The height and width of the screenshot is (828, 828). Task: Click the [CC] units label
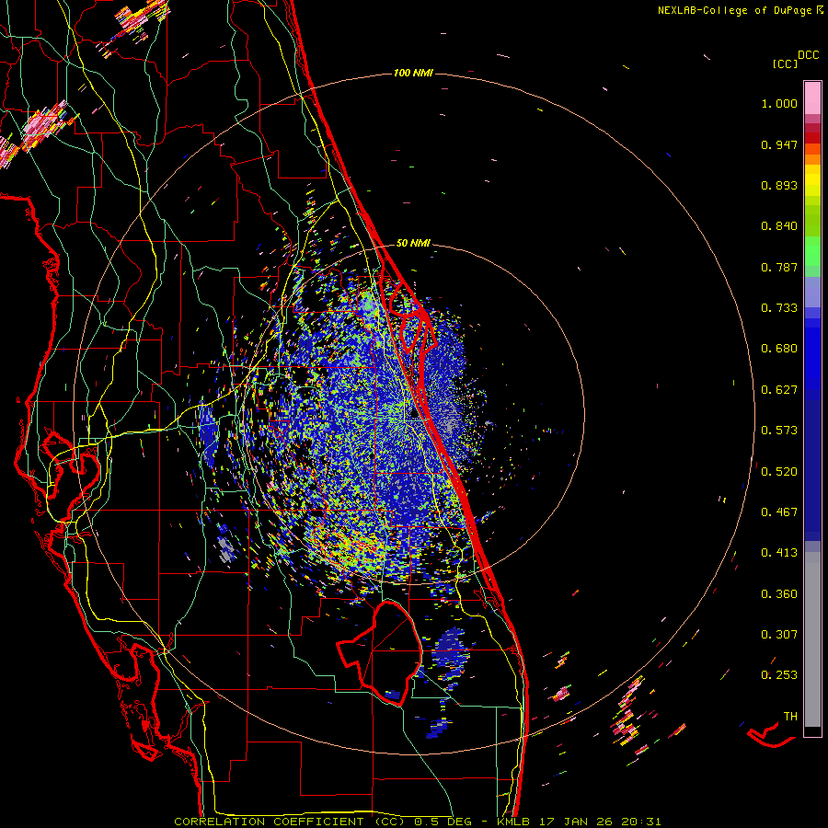785,63
